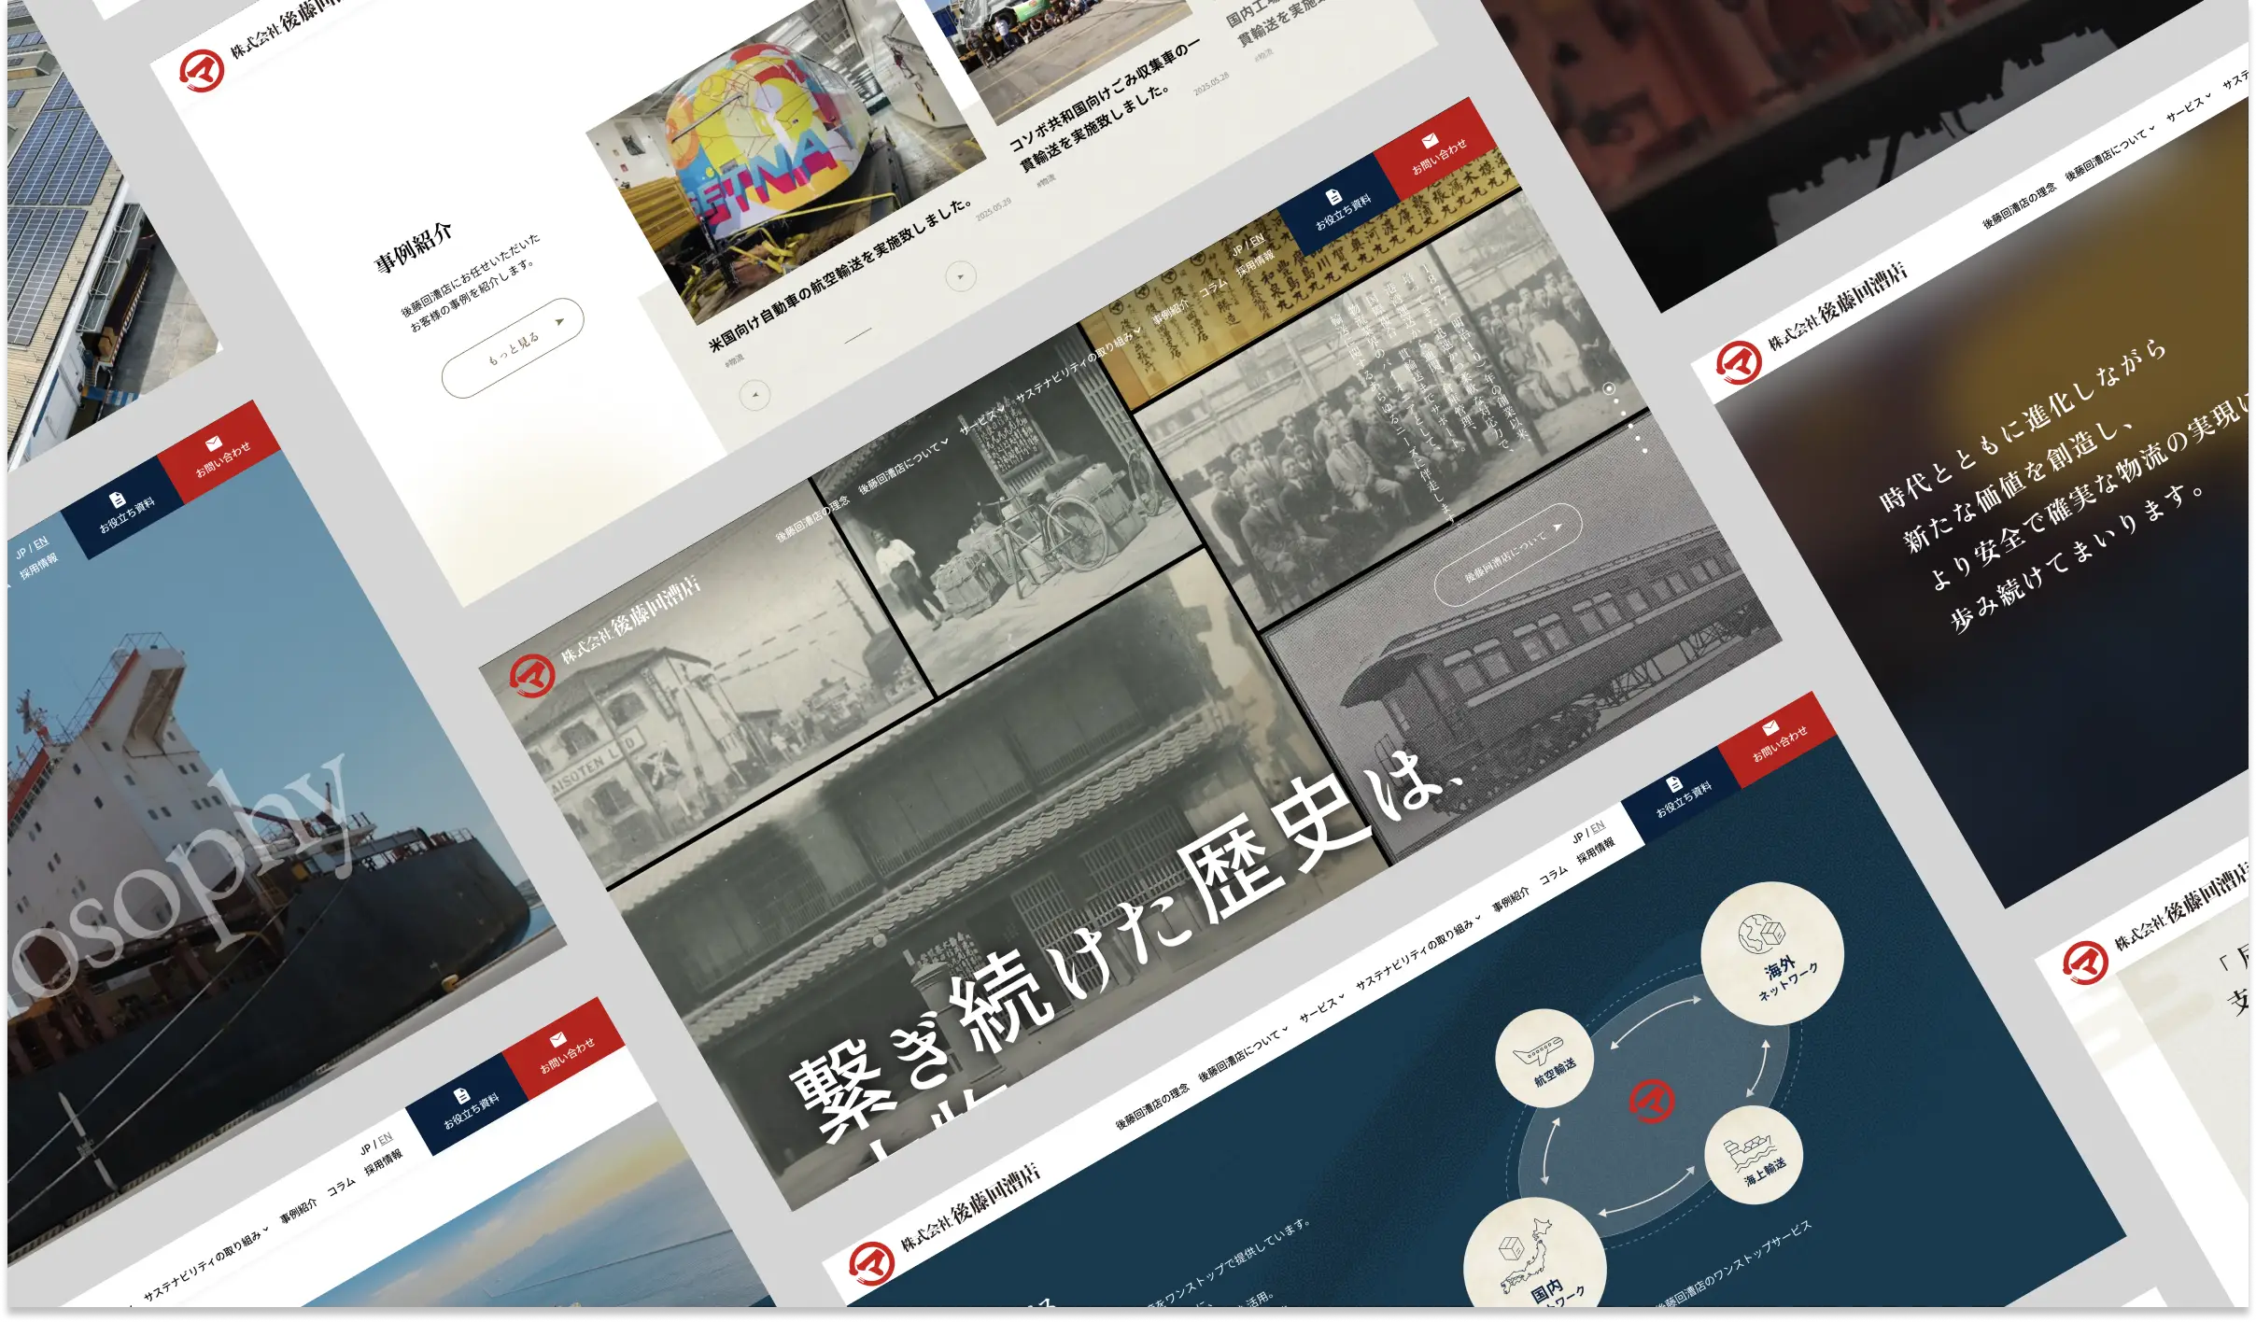
Task: Click the お役立ち資料 document icon on the navy service page
Action: click(x=1674, y=783)
